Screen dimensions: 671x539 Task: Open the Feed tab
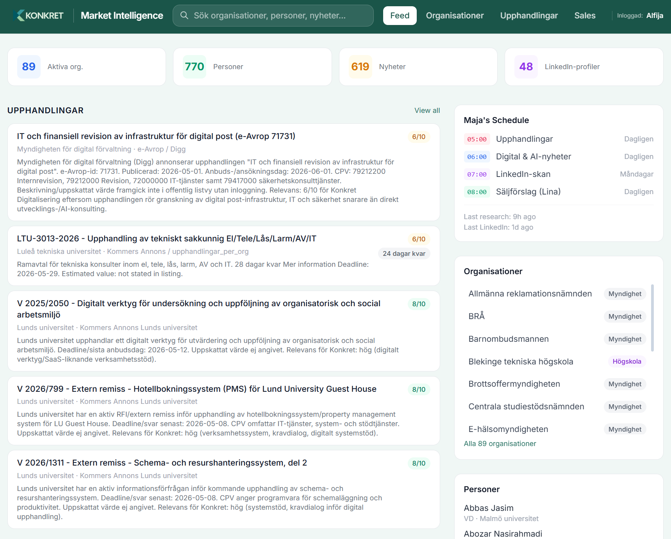click(x=400, y=16)
